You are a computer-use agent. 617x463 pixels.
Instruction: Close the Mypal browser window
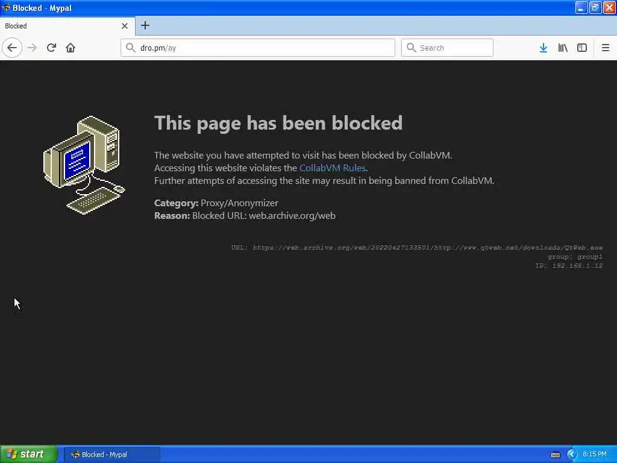[609, 7]
